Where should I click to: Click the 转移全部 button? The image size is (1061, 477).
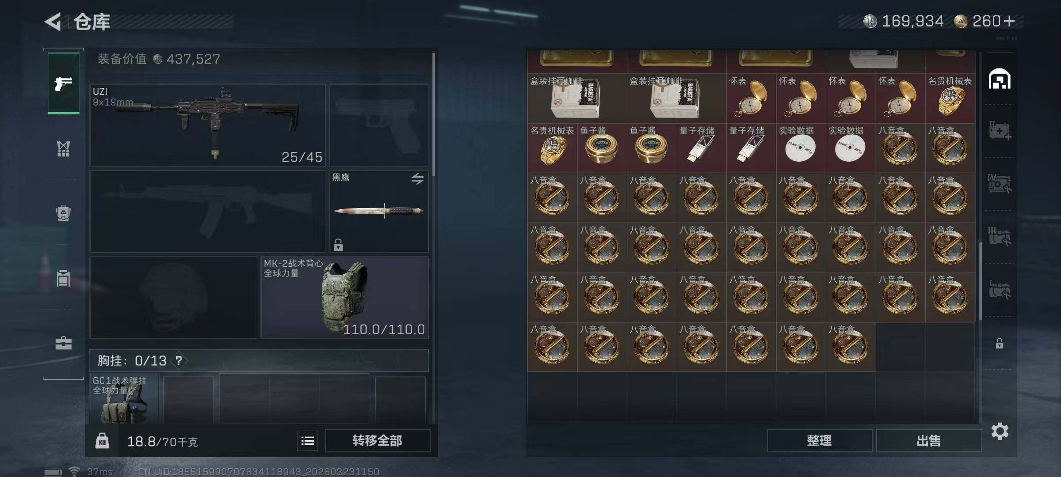point(378,440)
